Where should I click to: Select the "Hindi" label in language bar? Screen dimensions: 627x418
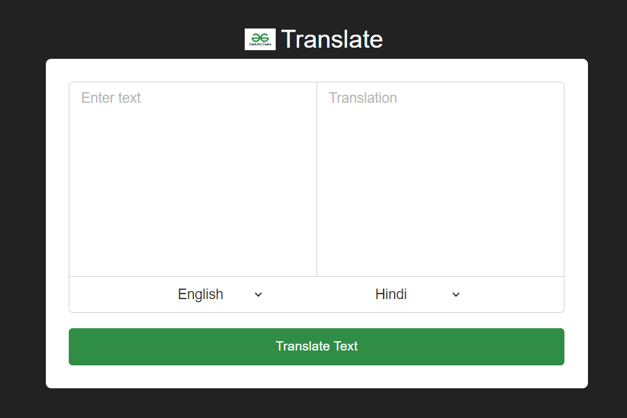(x=391, y=294)
